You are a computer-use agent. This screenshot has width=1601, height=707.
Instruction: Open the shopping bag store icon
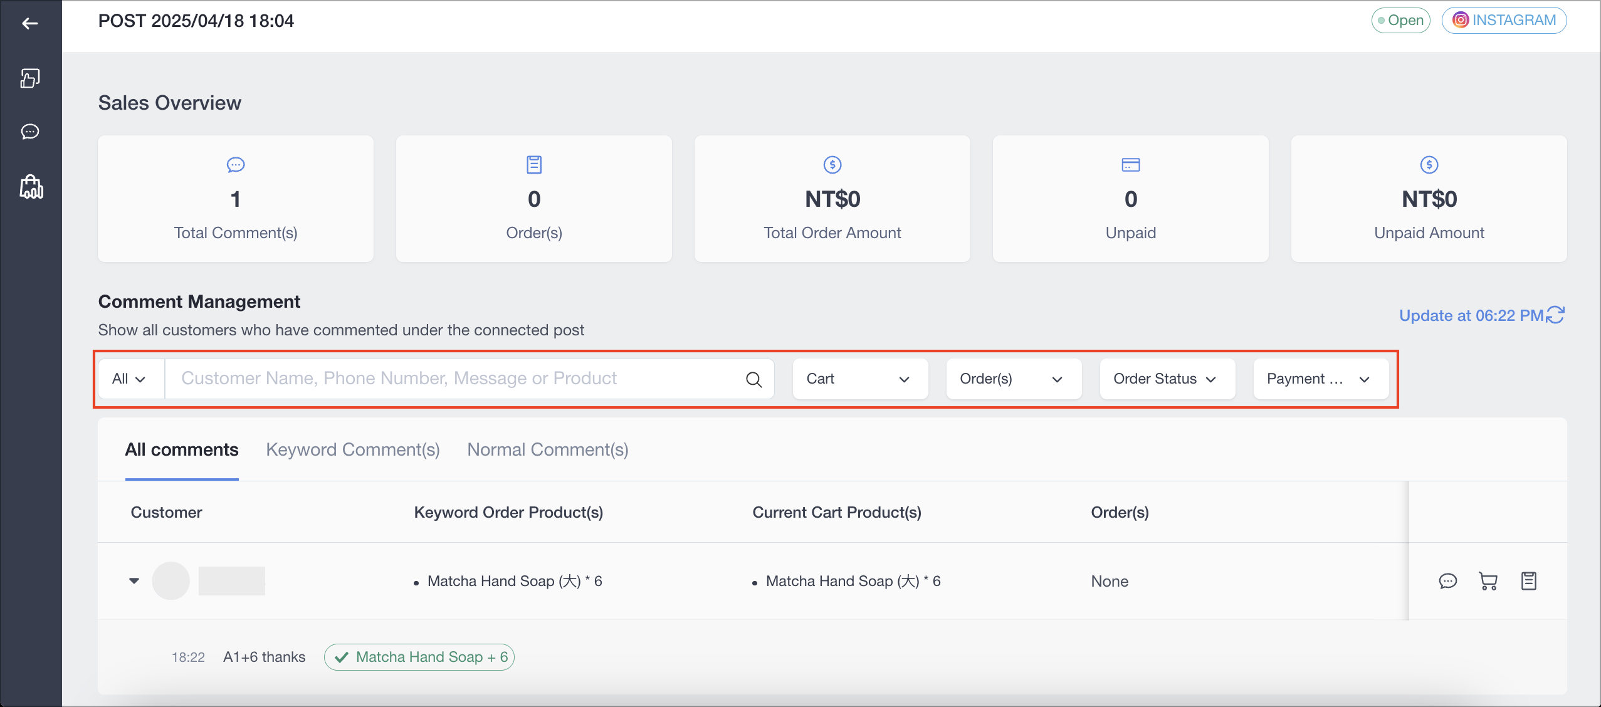tap(31, 187)
